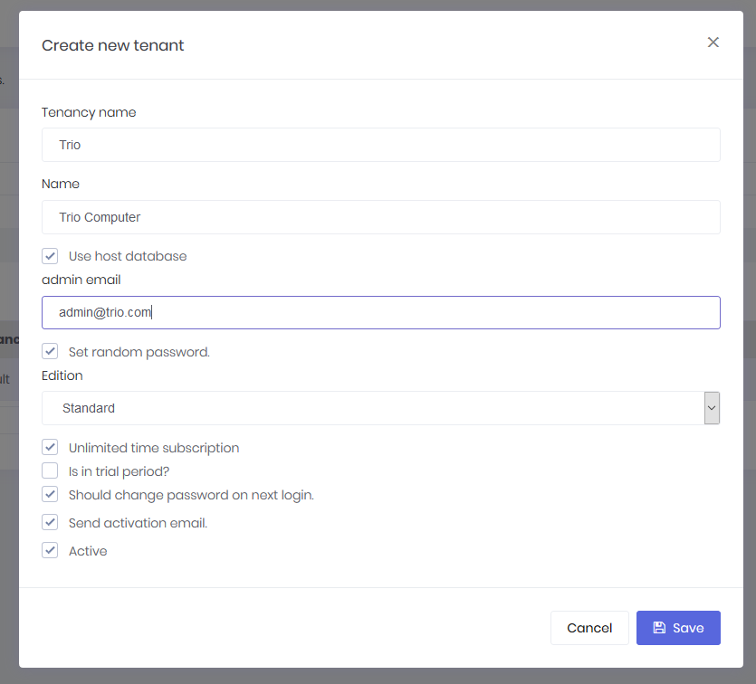Screen dimensions: 756x684
Task: Click the Is in trial period label
Action: click(x=119, y=471)
